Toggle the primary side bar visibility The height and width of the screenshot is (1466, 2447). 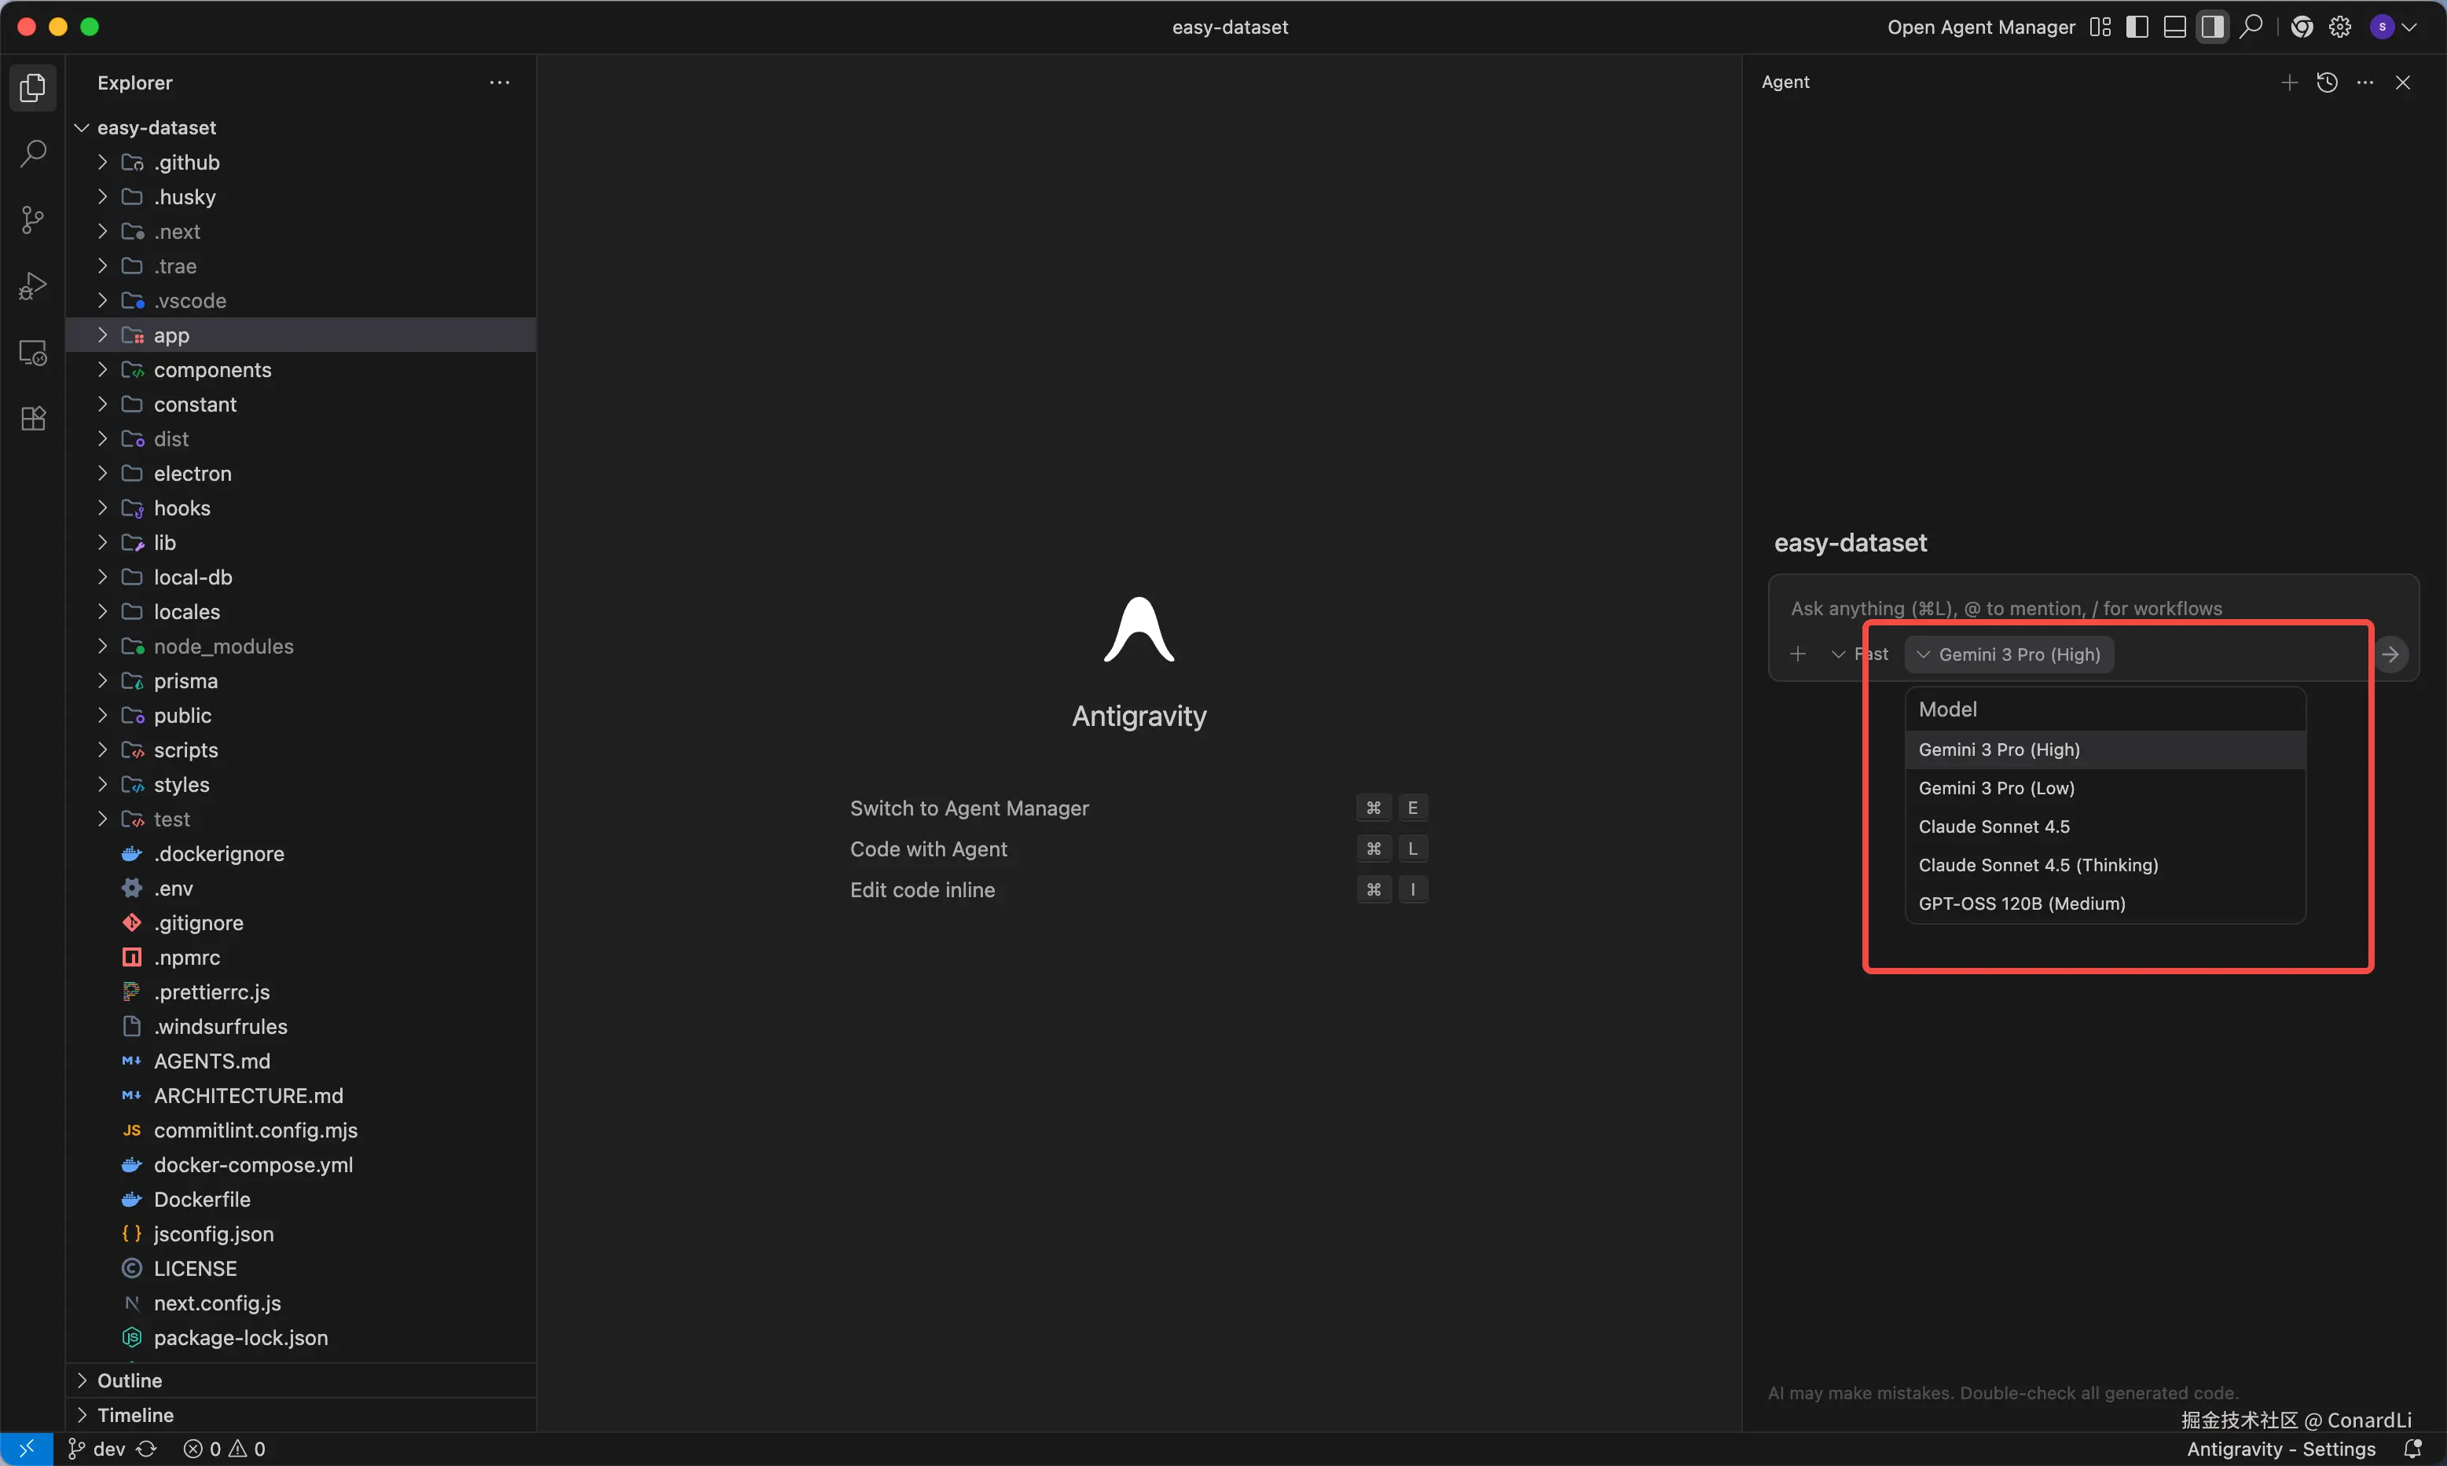(x=2137, y=27)
